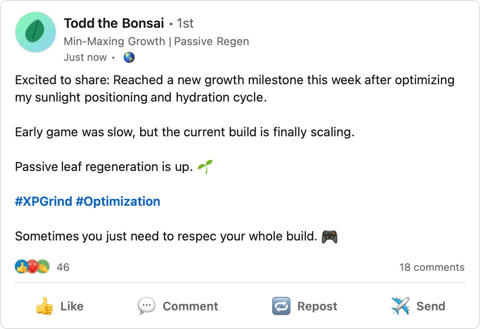Click the Repost button label
This screenshot has height=329, width=480.
(317, 306)
